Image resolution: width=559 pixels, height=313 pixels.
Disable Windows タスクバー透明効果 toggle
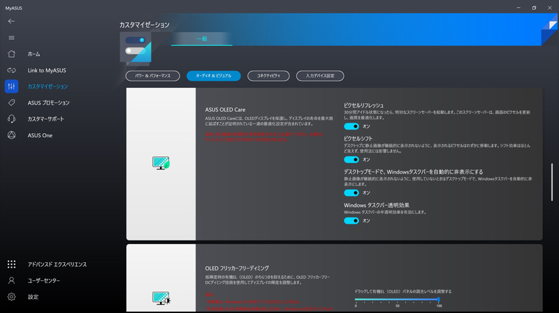coord(351,220)
